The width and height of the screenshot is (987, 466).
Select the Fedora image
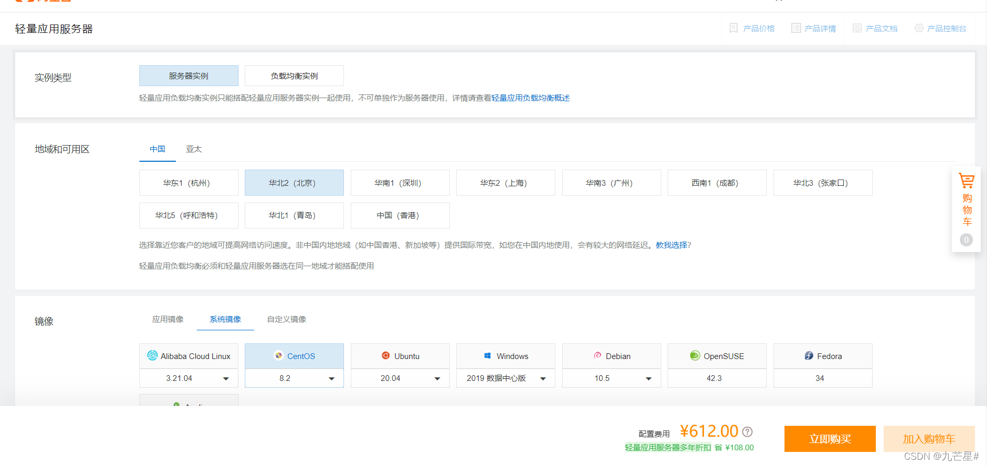823,356
